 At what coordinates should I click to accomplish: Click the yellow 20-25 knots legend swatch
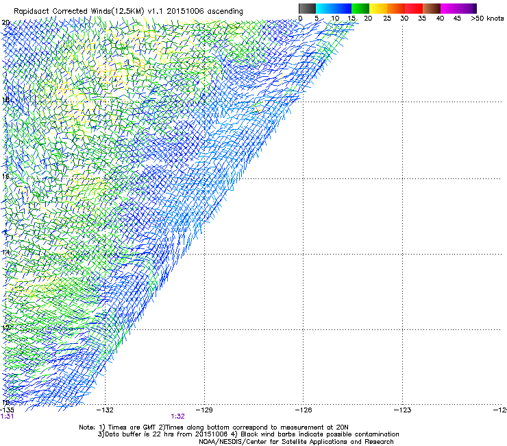tap(378, 8)
